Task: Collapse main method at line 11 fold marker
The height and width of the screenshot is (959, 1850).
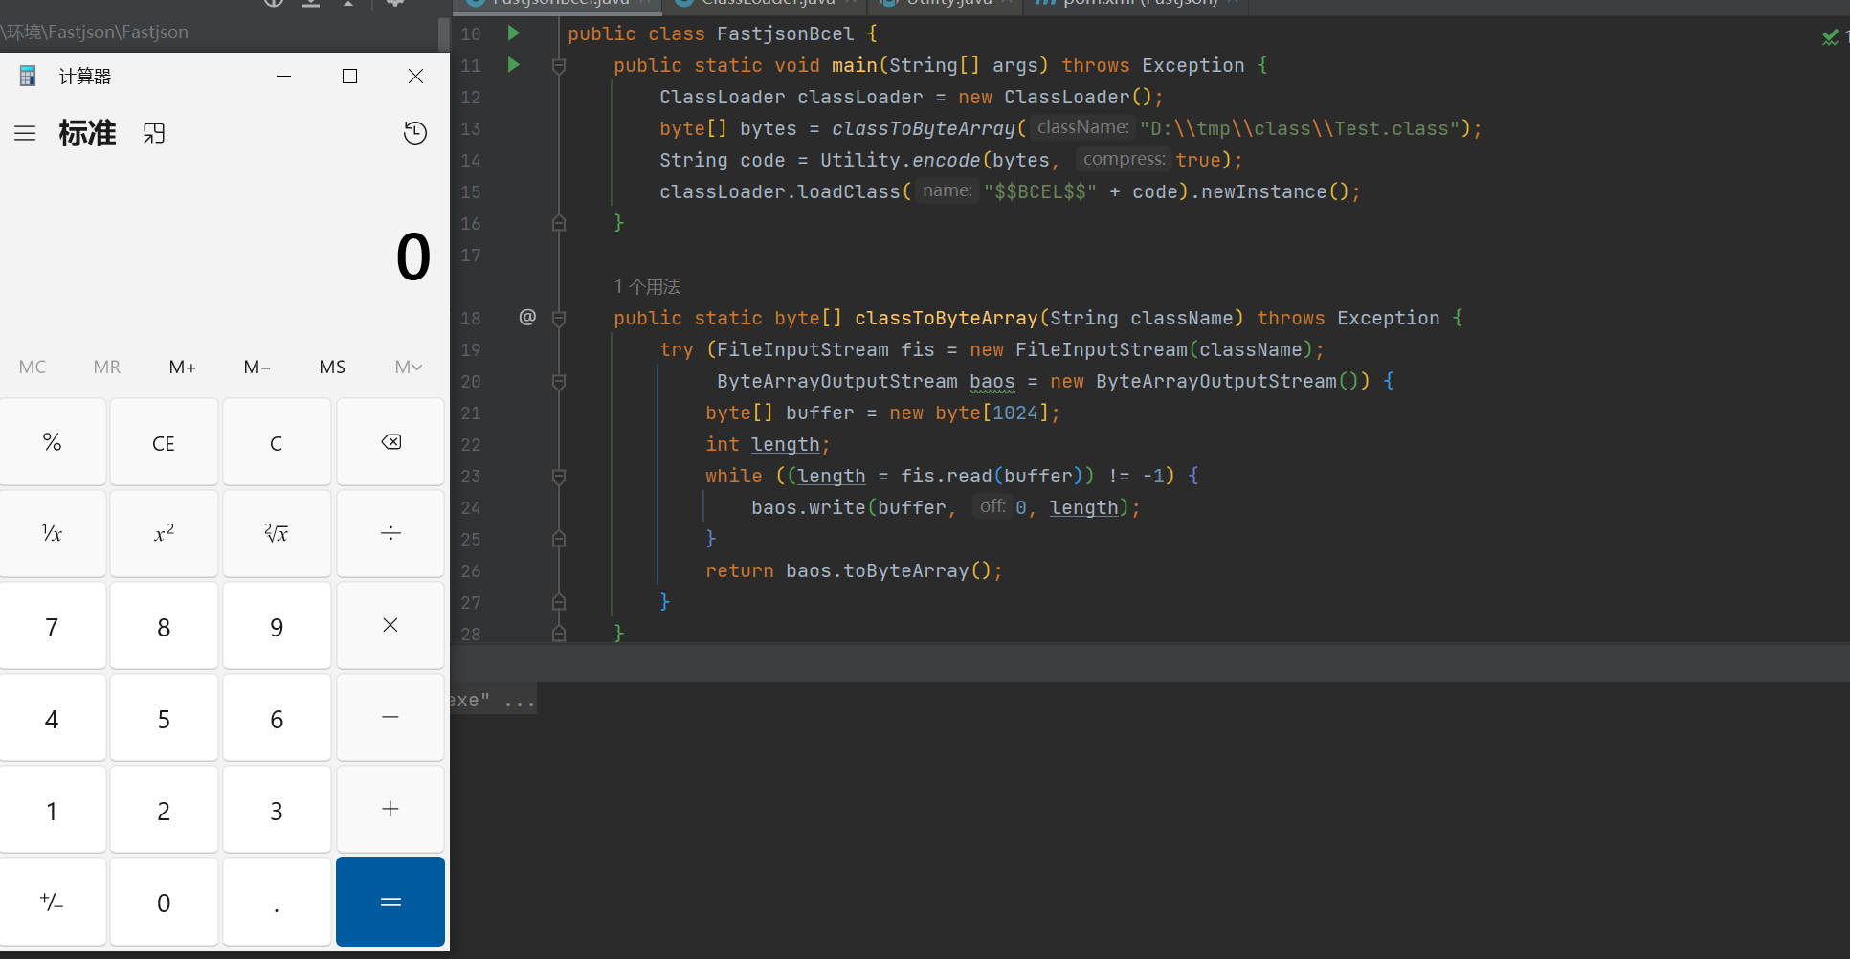Action: [559, 66]
